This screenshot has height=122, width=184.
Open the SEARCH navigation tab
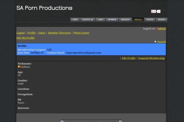(x=162, y=20)
